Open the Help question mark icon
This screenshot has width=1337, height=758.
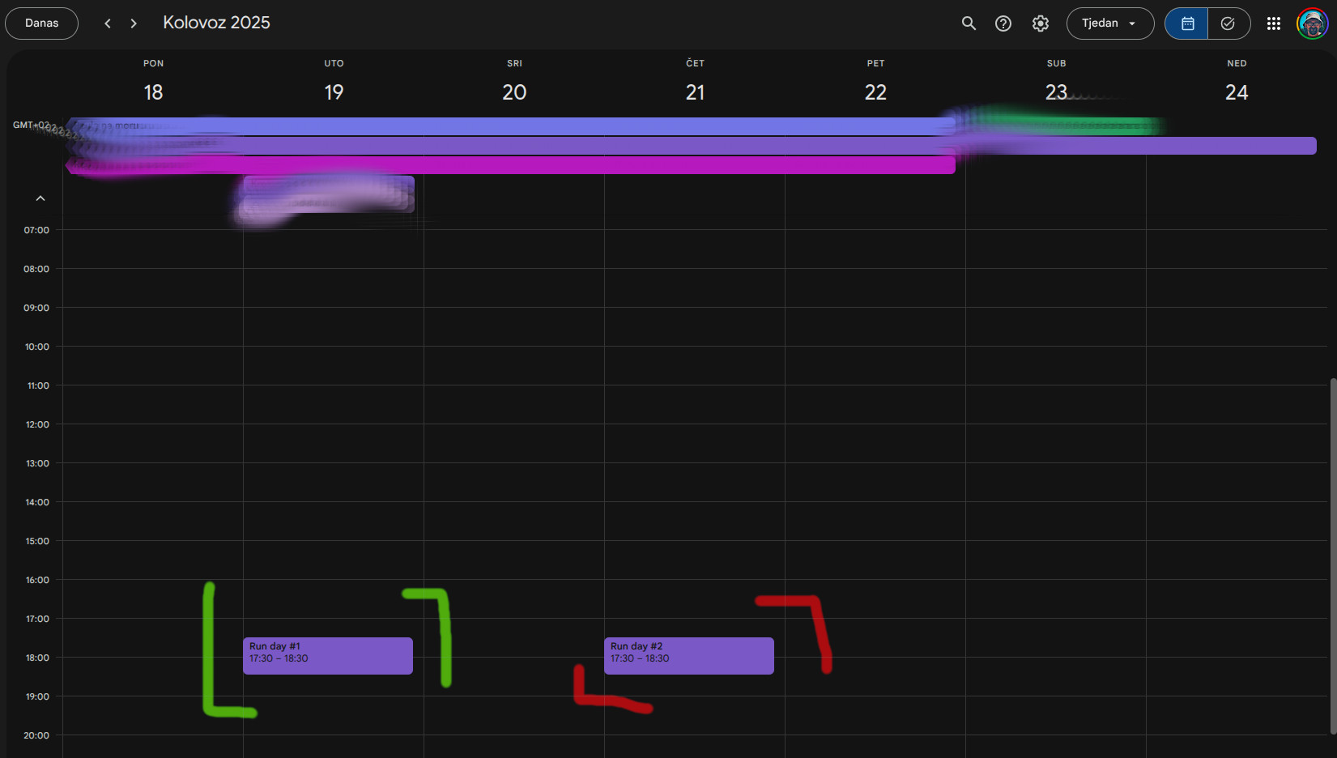1003,23
